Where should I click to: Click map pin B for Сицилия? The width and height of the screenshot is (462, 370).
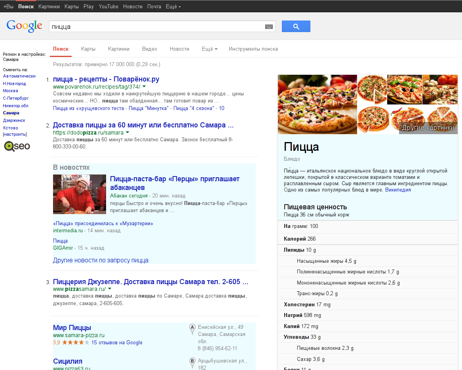pyautogui.click(x=192, y=362)
